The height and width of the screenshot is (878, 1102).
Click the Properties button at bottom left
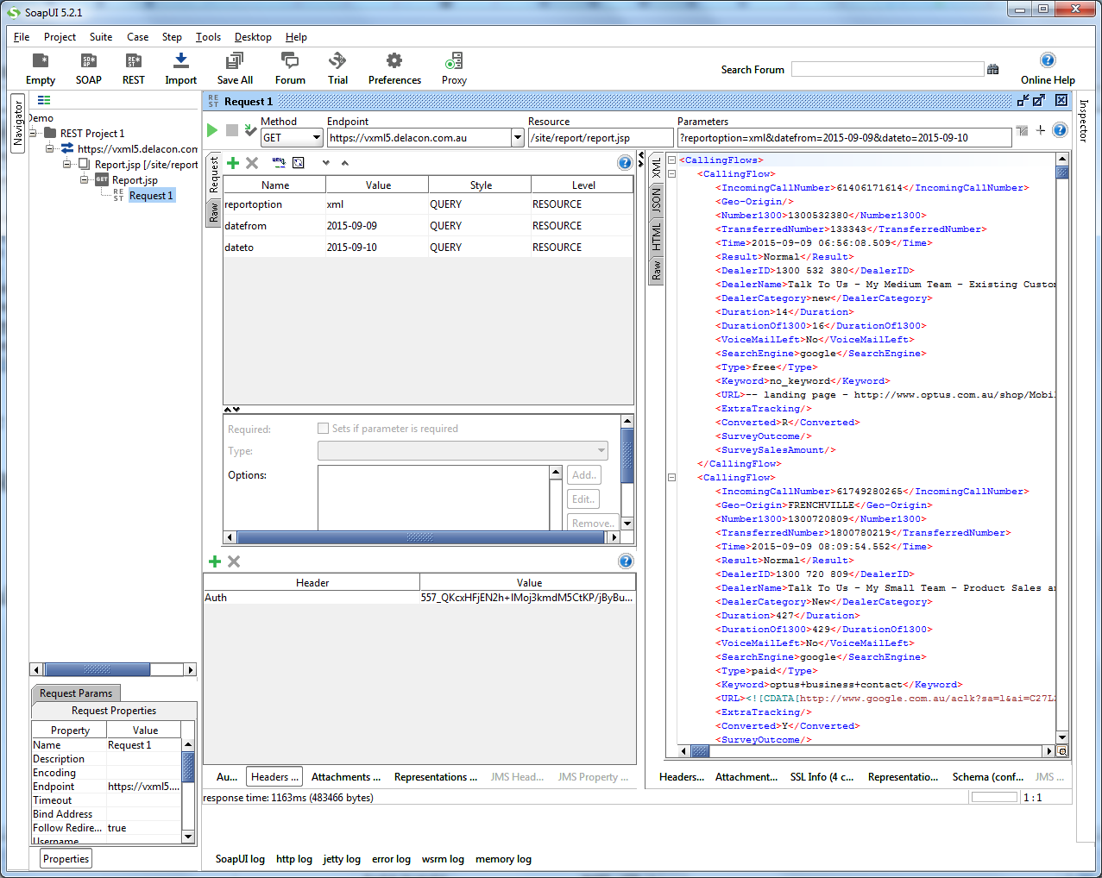click(x=66, y=859)
